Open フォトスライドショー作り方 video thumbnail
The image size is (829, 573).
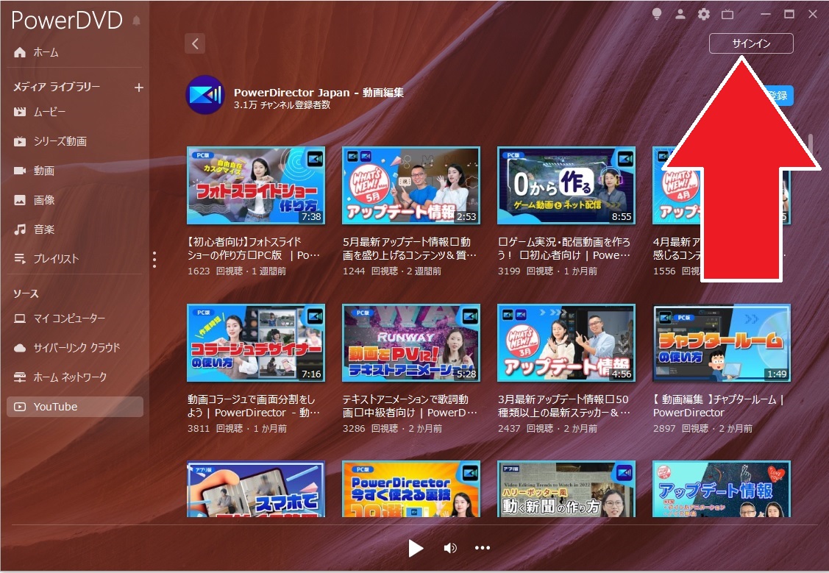tap(256, 185)
